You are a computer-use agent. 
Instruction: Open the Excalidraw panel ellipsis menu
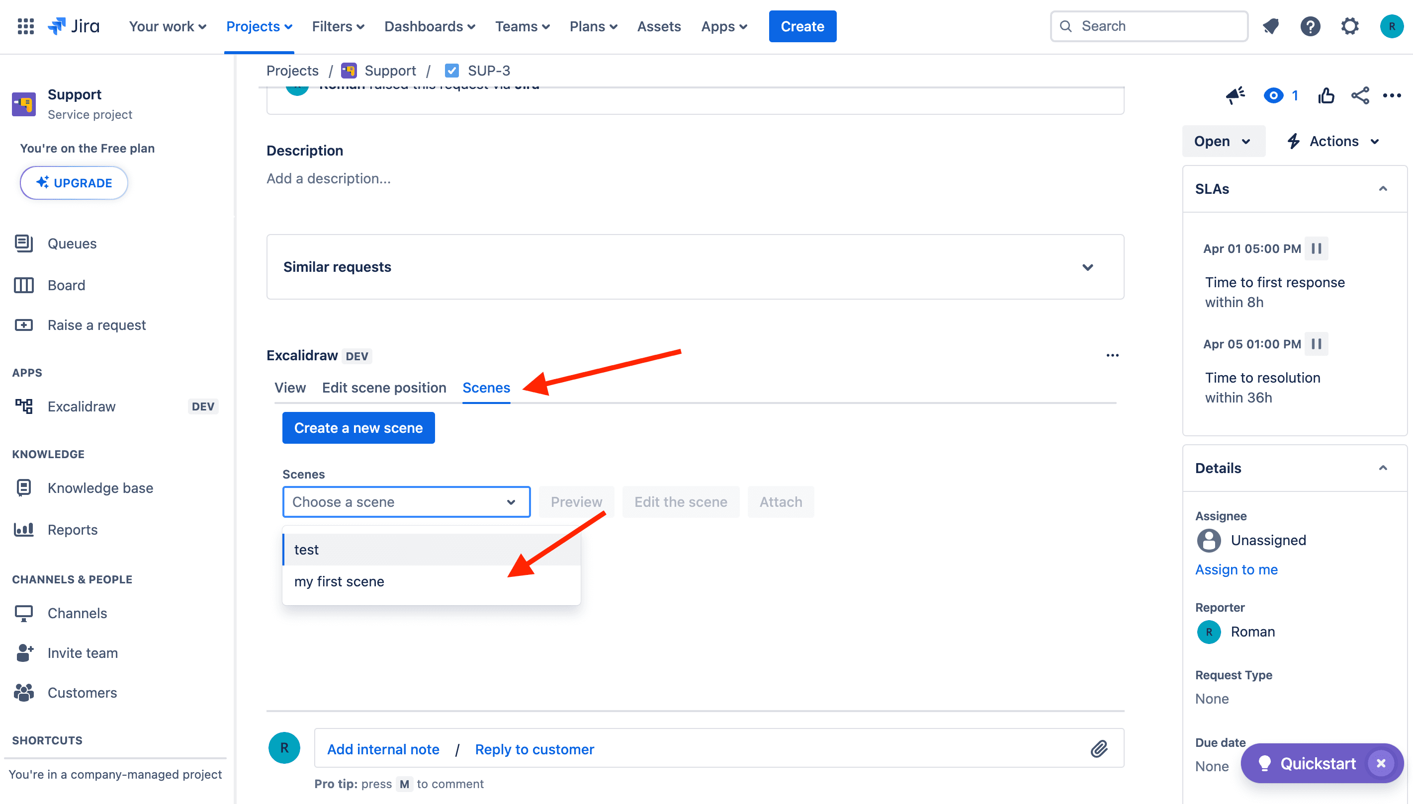pyautogui.click(x=1113, y=355)
